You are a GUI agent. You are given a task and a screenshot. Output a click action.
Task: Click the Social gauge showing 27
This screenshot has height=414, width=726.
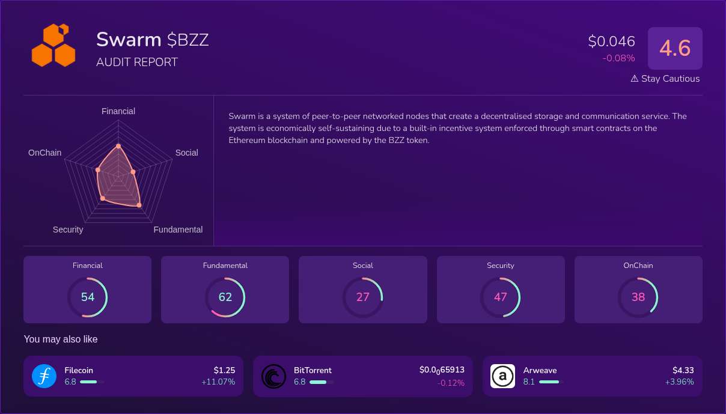click(x=363, y=297)
